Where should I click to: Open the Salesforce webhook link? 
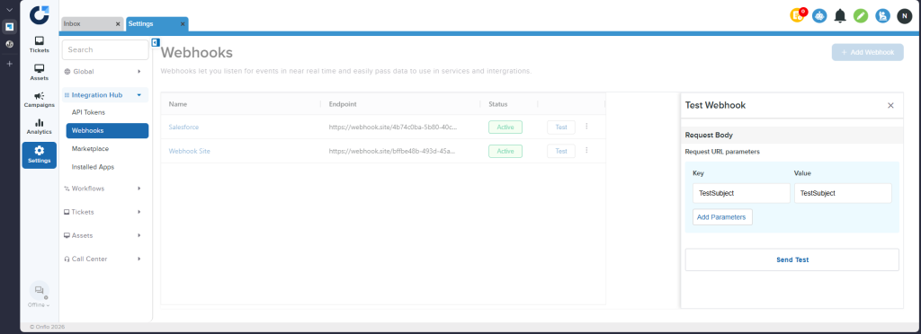point(183,127)
